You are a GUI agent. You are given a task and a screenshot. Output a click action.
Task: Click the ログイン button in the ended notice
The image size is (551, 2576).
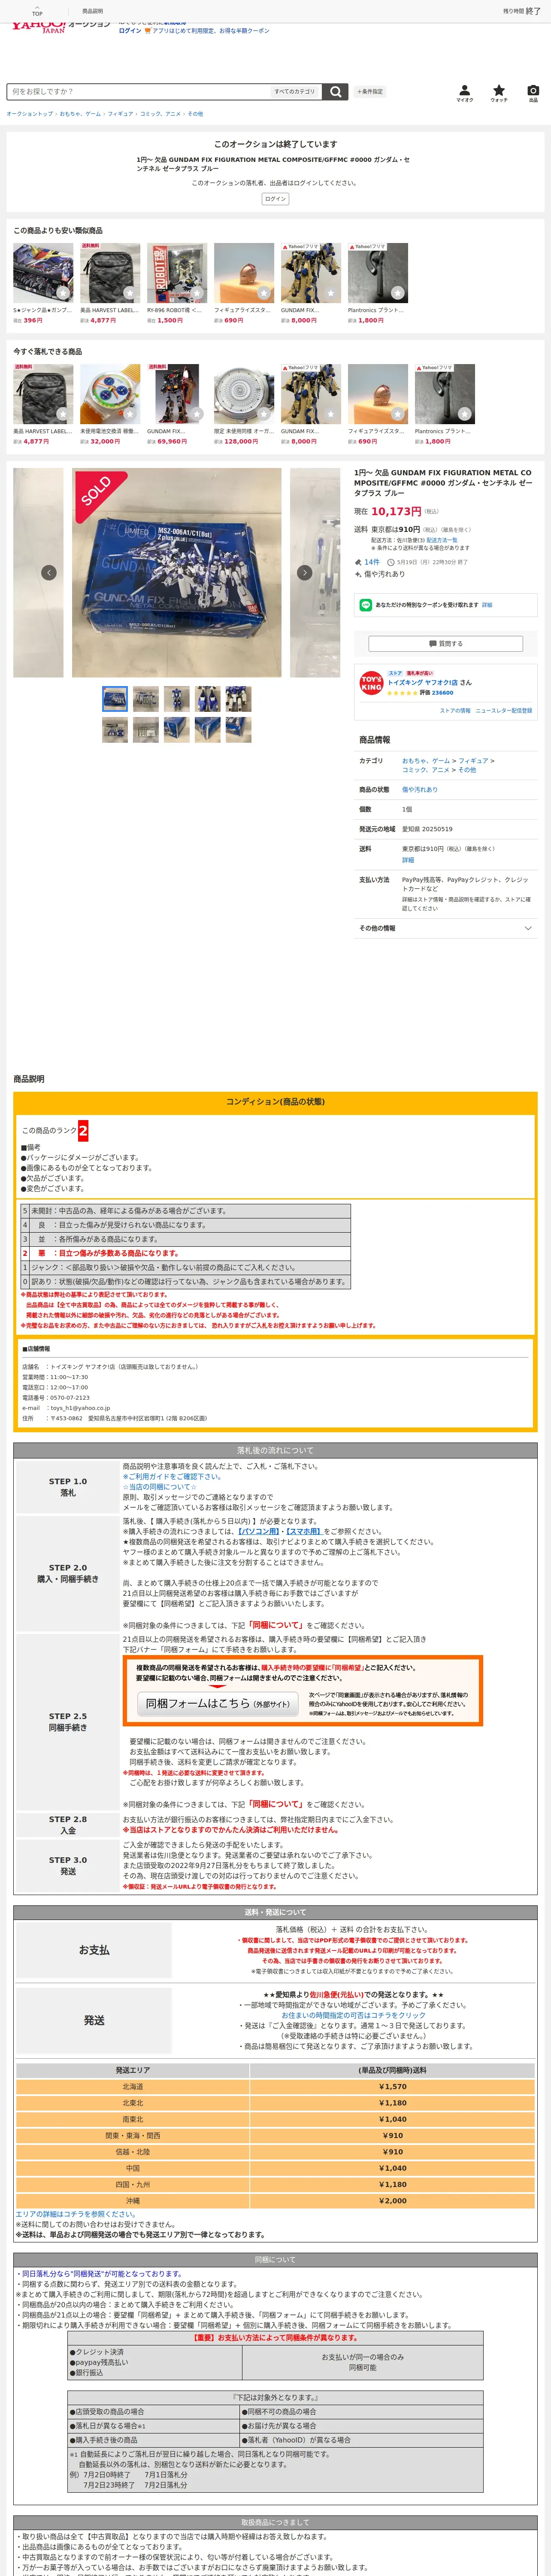click(275, 199)
